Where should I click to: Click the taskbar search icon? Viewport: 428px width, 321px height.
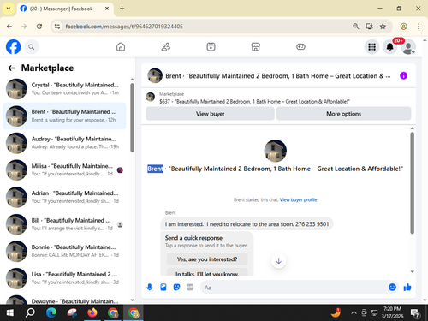[x=30, y=312]
